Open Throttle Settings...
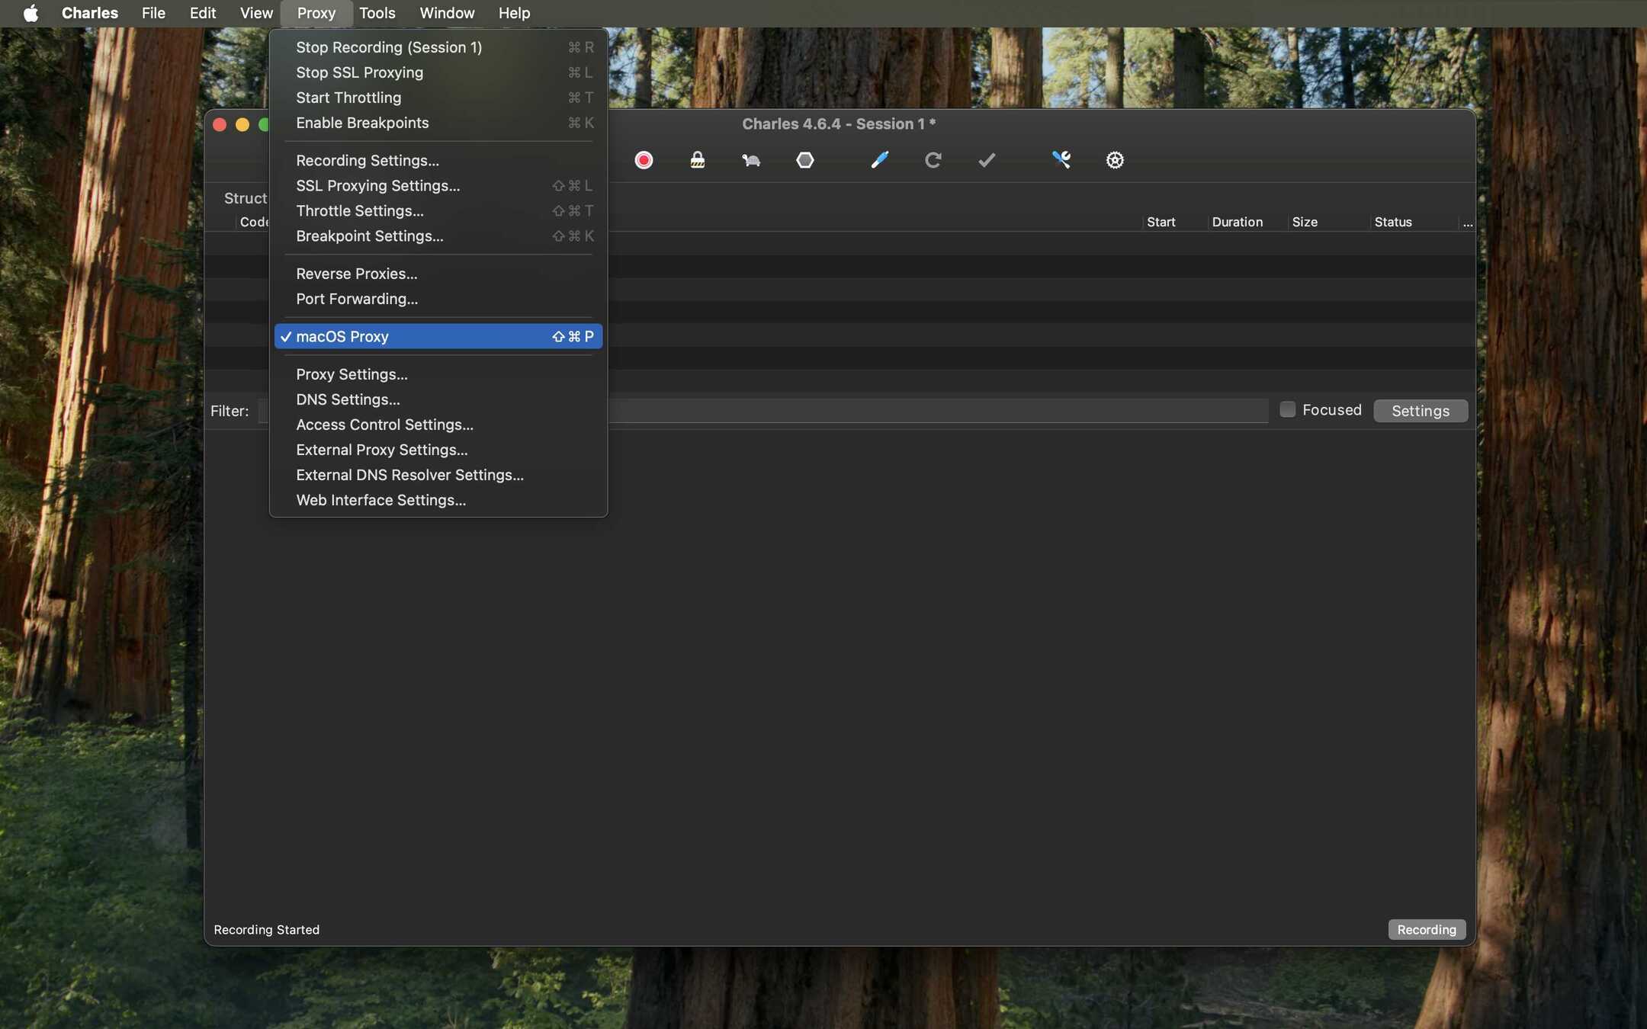 point(438,210)
